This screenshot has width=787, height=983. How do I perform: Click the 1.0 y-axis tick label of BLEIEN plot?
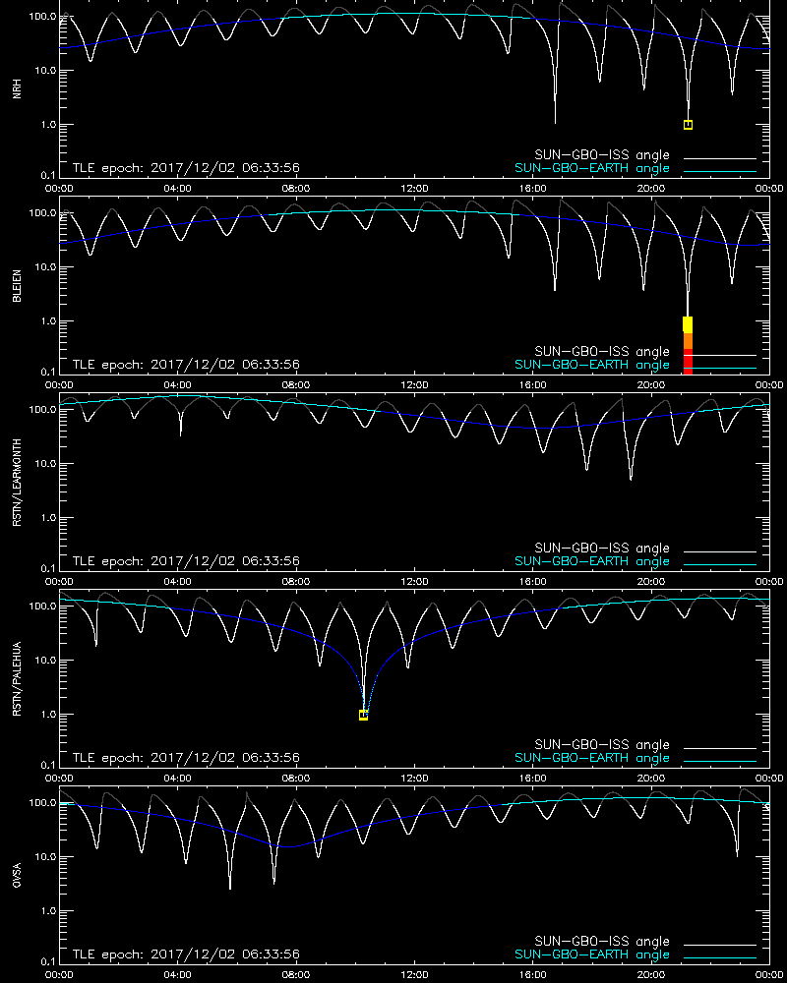pyautogui.click(x=48, y=321)
